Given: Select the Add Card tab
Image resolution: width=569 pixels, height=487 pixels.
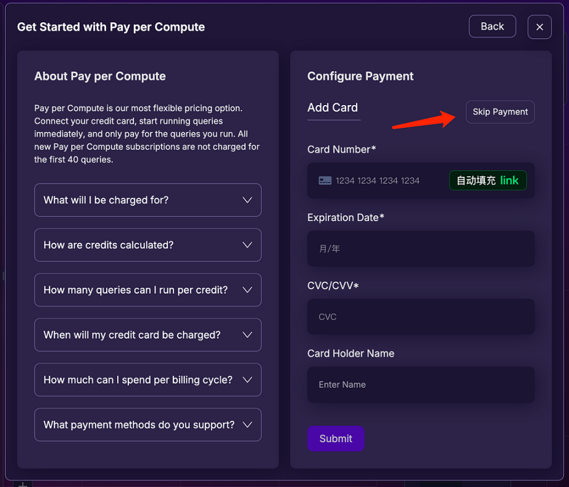Looking at the screenshot, I should 333,108.
